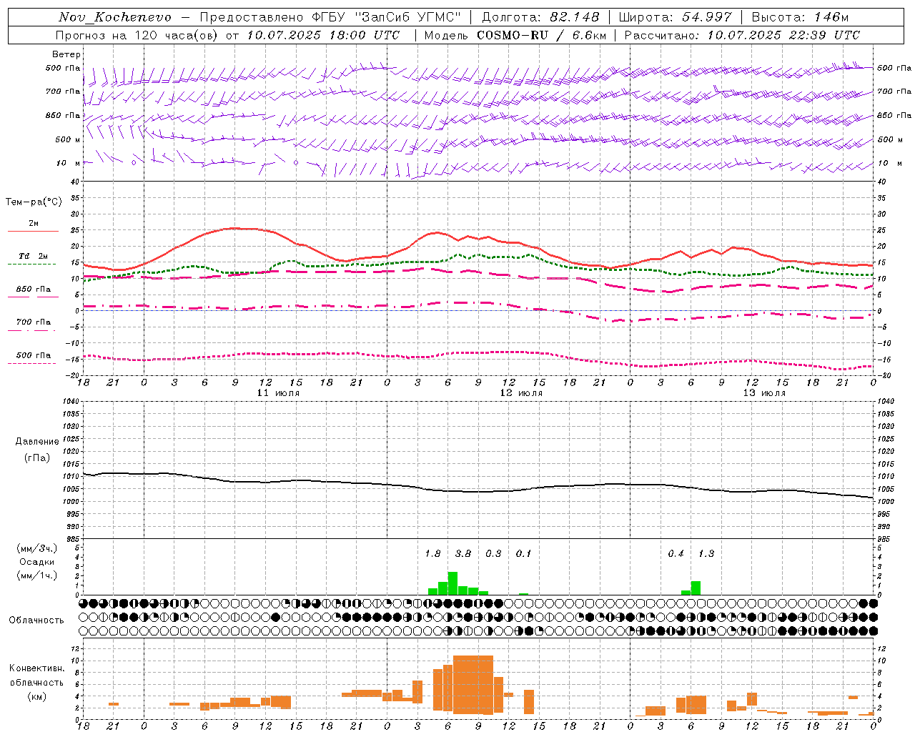This screenshot has width=915, height=732.
Task: Select the green bar beneath the 1.3 value
Action: [696, 588]
